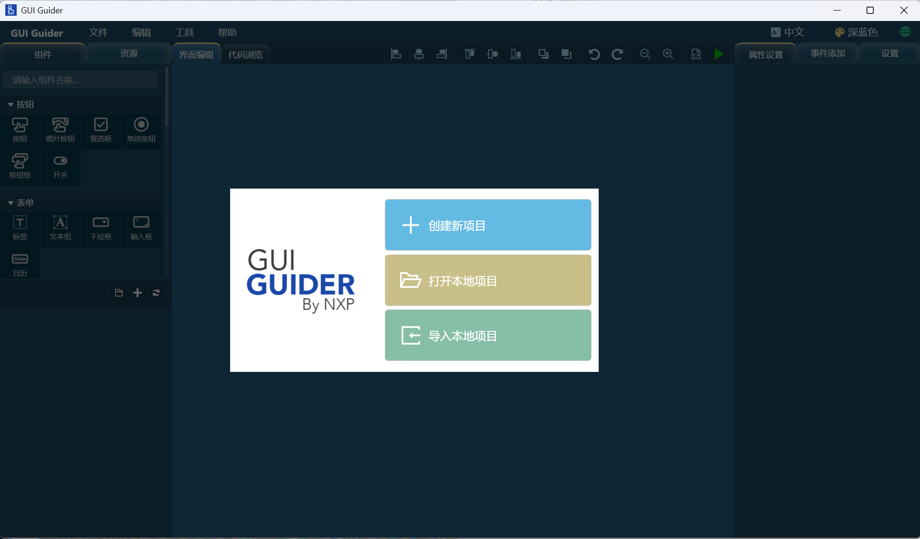Click the undo icon in the toolbar
Screen dimensions: 920x539
[x=593, y=54]
